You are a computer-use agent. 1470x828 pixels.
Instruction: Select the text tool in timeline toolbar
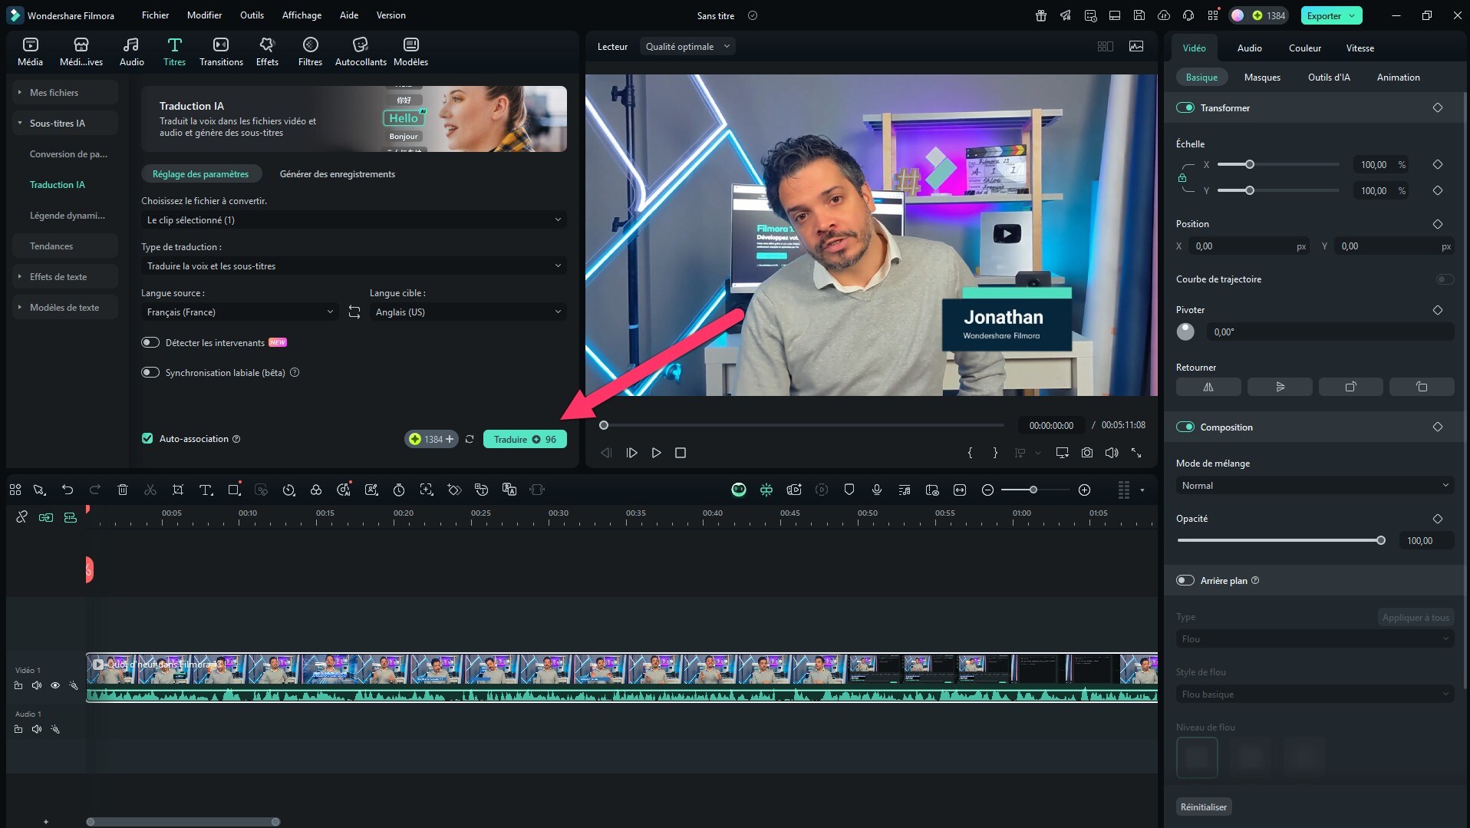(x=206, y=490)
